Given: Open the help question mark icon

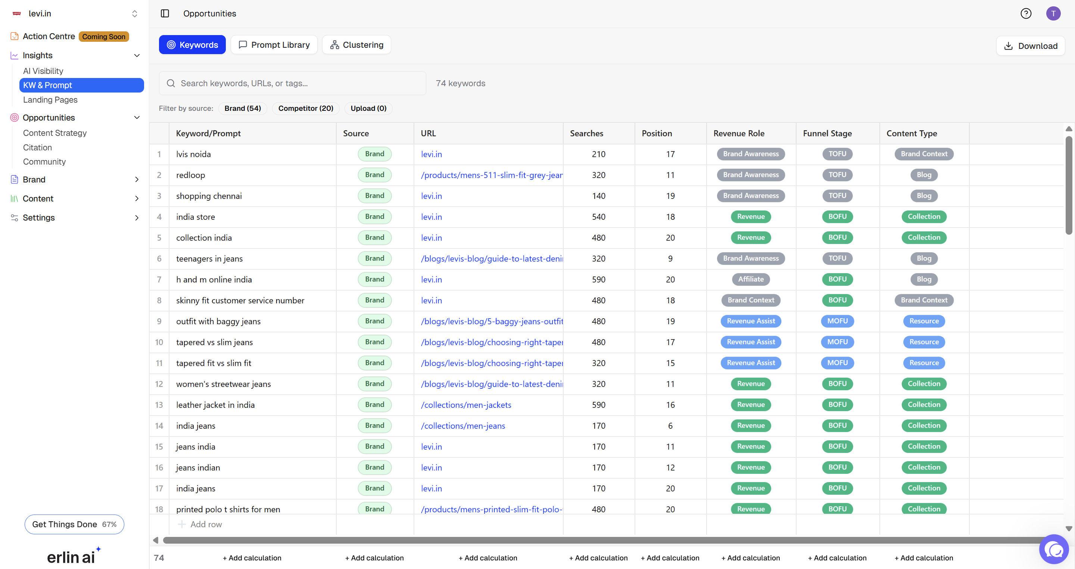Looking at the screenshot, I should pos(1026,13).
